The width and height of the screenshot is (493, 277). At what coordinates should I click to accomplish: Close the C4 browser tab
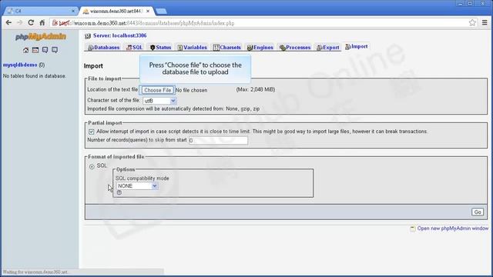click(73, 11)
